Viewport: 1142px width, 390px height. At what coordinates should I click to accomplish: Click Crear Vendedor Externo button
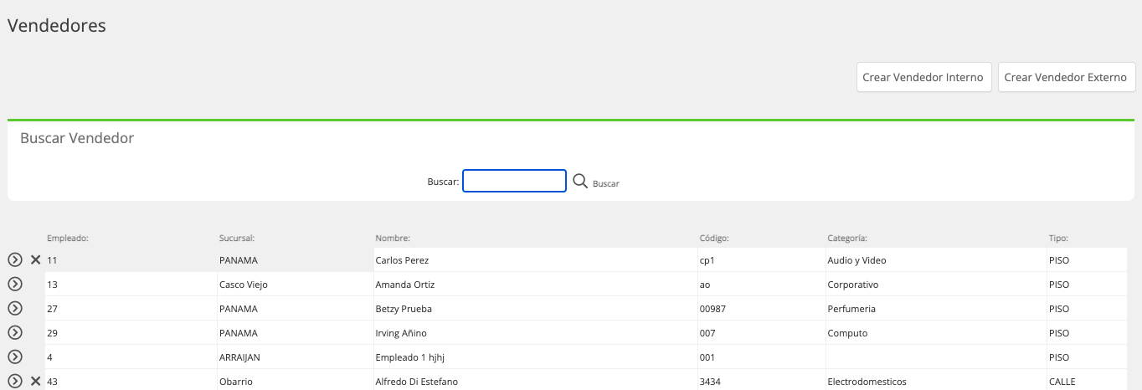coord(1066,77)
